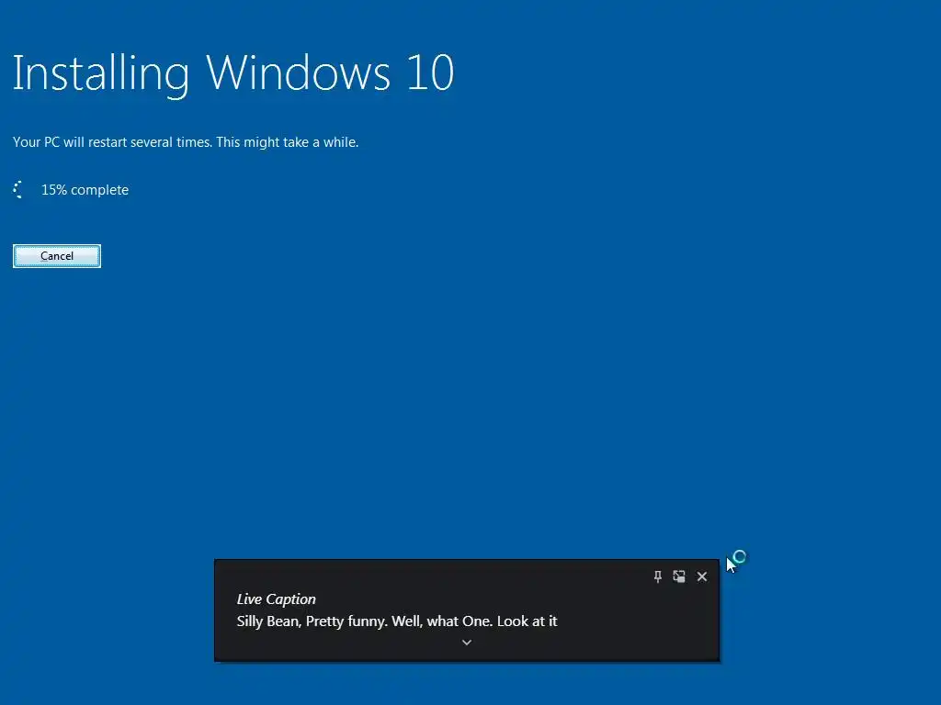Click the progress spinner beside 15% complete
941x705 pixels.
coord(18,189)
